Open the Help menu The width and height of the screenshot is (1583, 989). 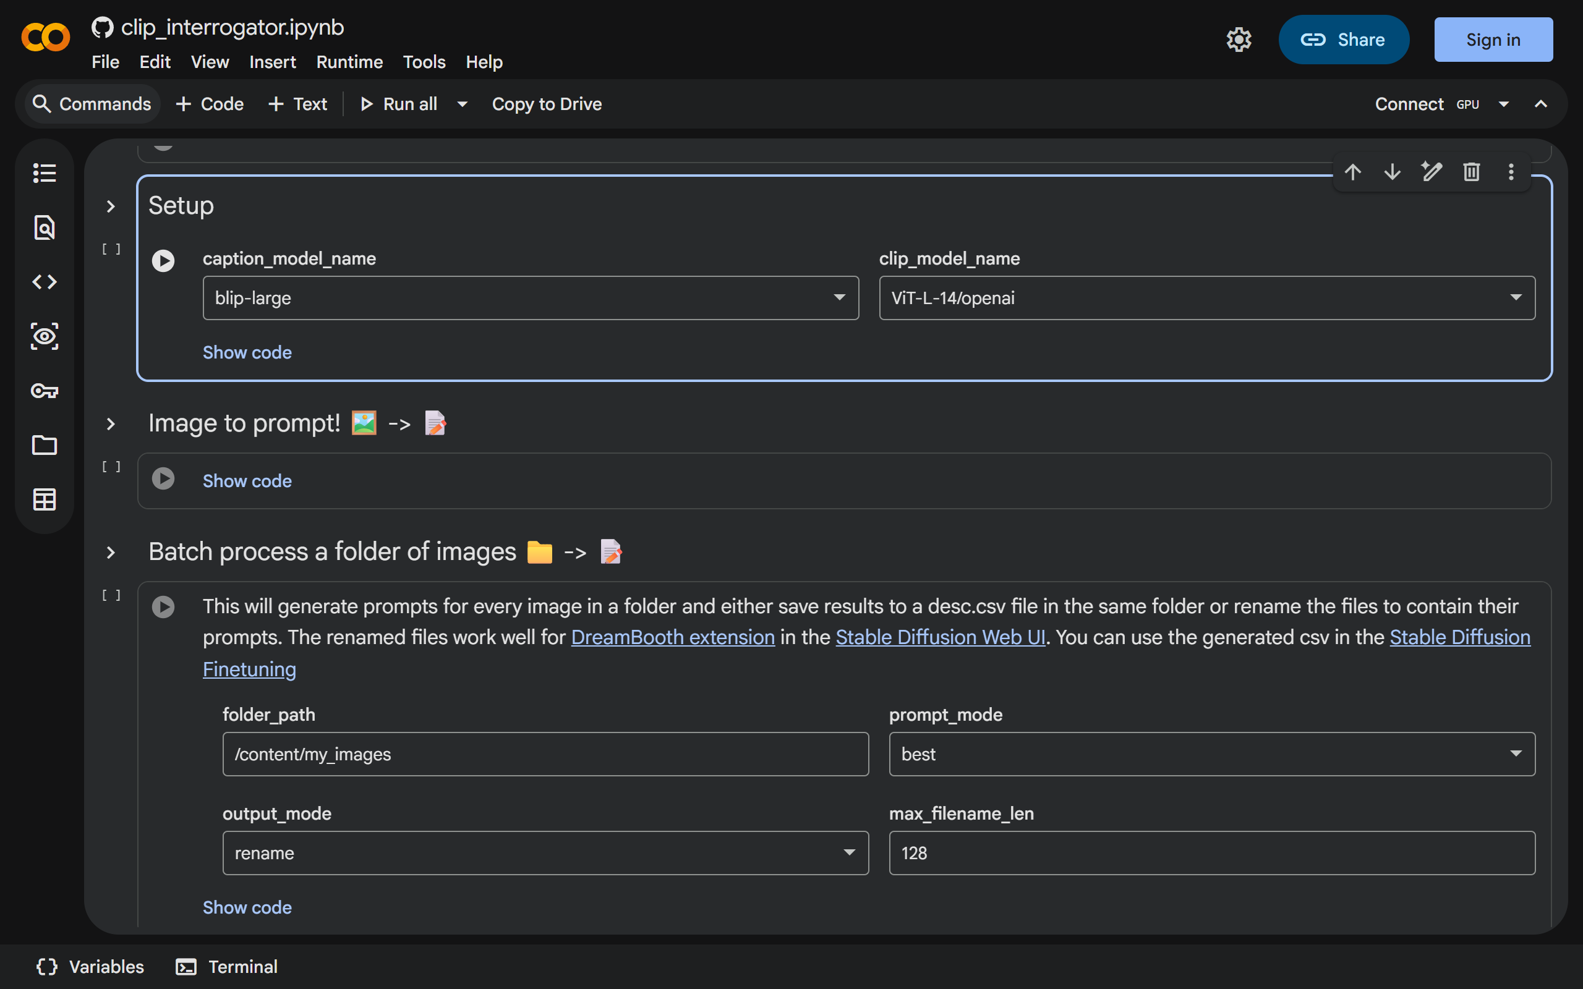point(484,62)
